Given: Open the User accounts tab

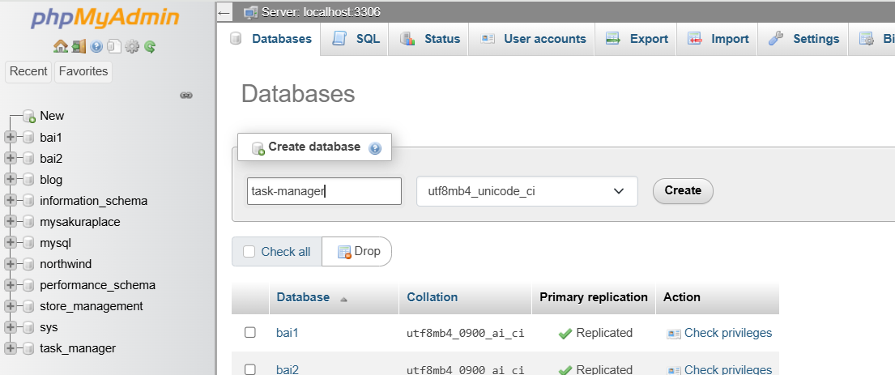Looking at the screenshot, I should 533,39.
